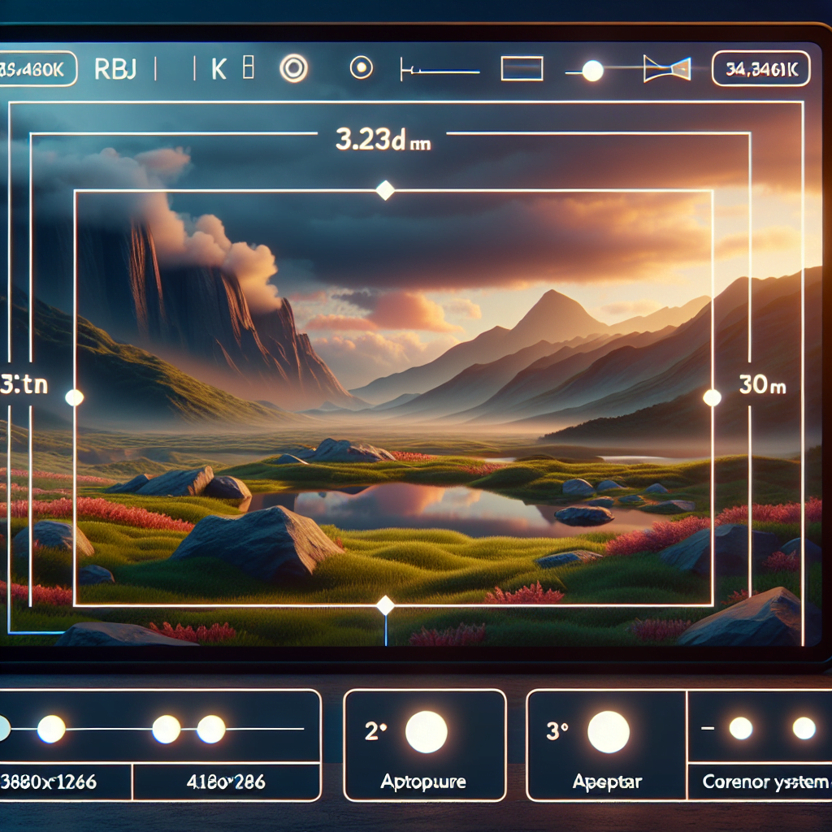Switch to the Aptoplure panel
The height and width of the screenshot is (832, 832).
click(x=423, y=782)
